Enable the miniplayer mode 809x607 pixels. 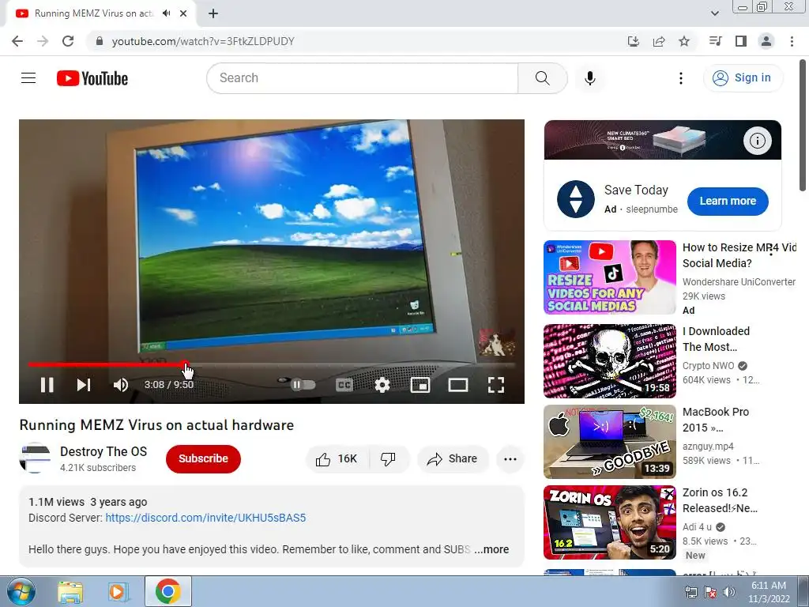(x=420, y=385)
